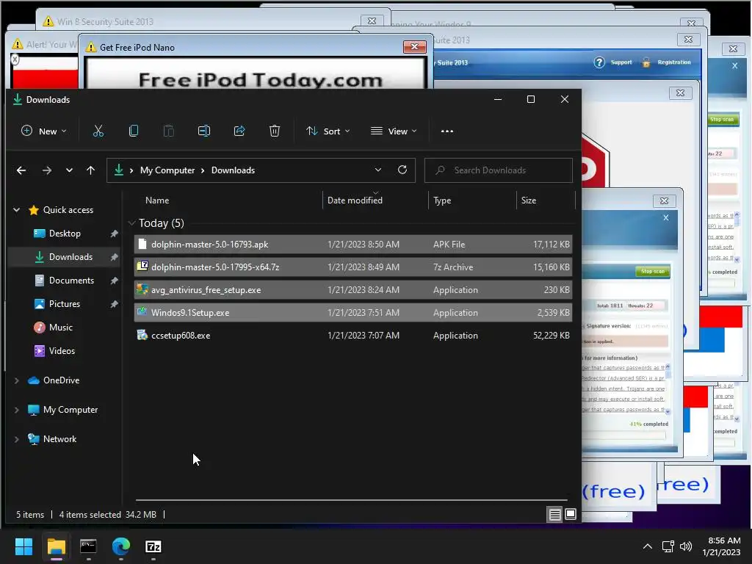Image resolution: width=752 pixels, height=564 pixels.
Task: Collapse the Quick access tree node
Action: (16, 209)
